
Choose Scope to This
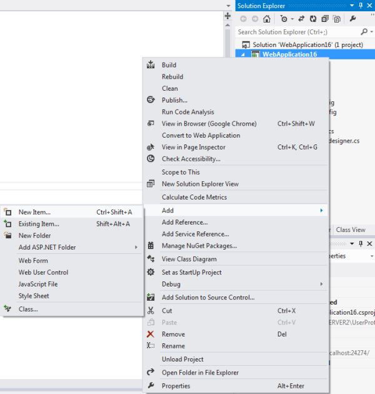click(236, 172)
